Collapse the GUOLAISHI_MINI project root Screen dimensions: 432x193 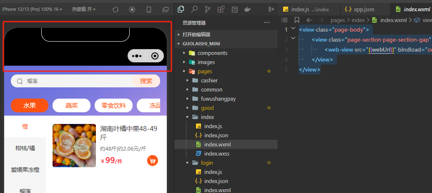pos(226,44)
